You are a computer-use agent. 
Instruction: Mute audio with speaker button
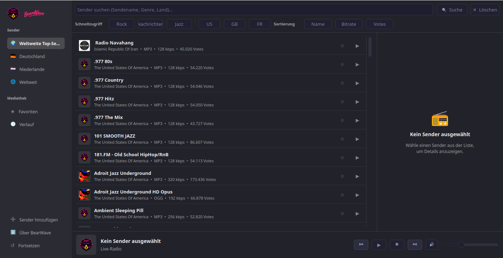432,245
